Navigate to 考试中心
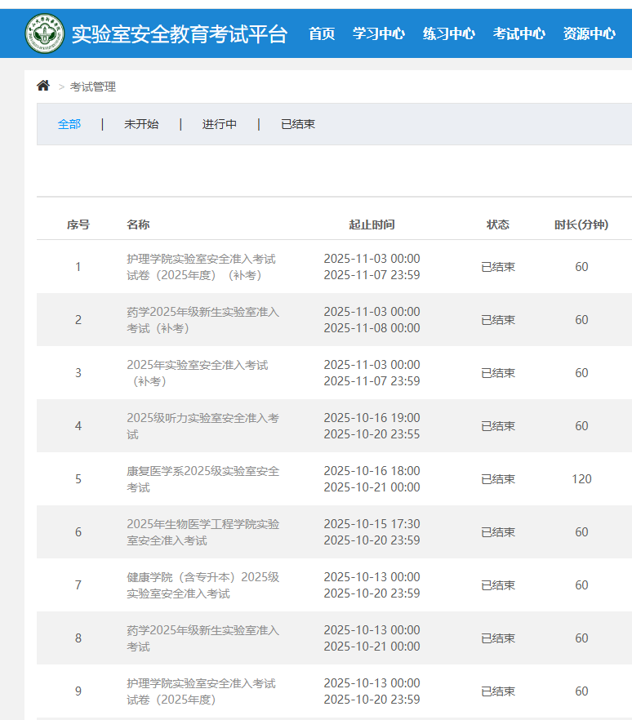This screenshot has width=632, height=720. (x=519, y=33)
